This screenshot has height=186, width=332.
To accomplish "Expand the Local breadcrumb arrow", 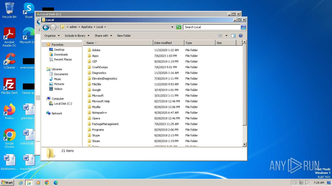I will tap(105, 27).
